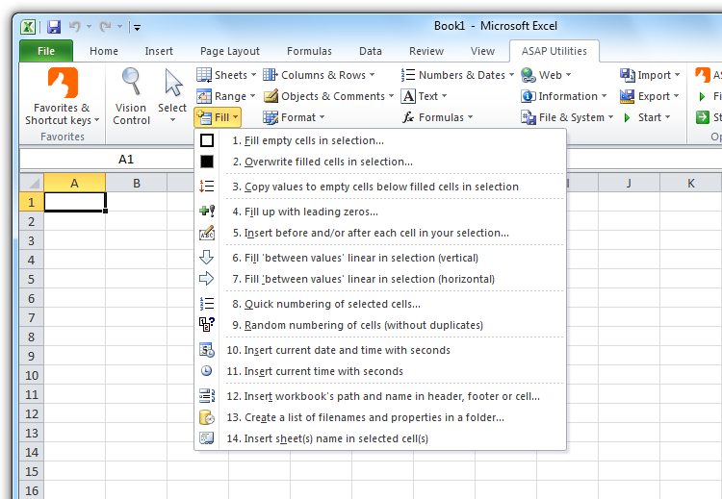Switch to the Formulas ribbon tab
722x499 pixels.
point(309,51)
